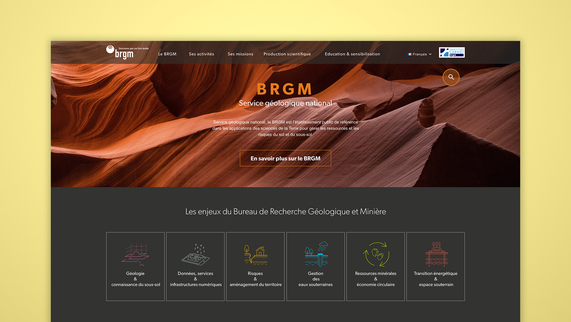This screenshot has height=322, width=571.
Task: Open Transition énergétique & espace souterrain label
Action: (x=436, y=279)
